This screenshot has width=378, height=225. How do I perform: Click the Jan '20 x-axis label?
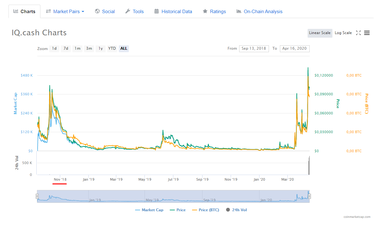click(260, 179)
